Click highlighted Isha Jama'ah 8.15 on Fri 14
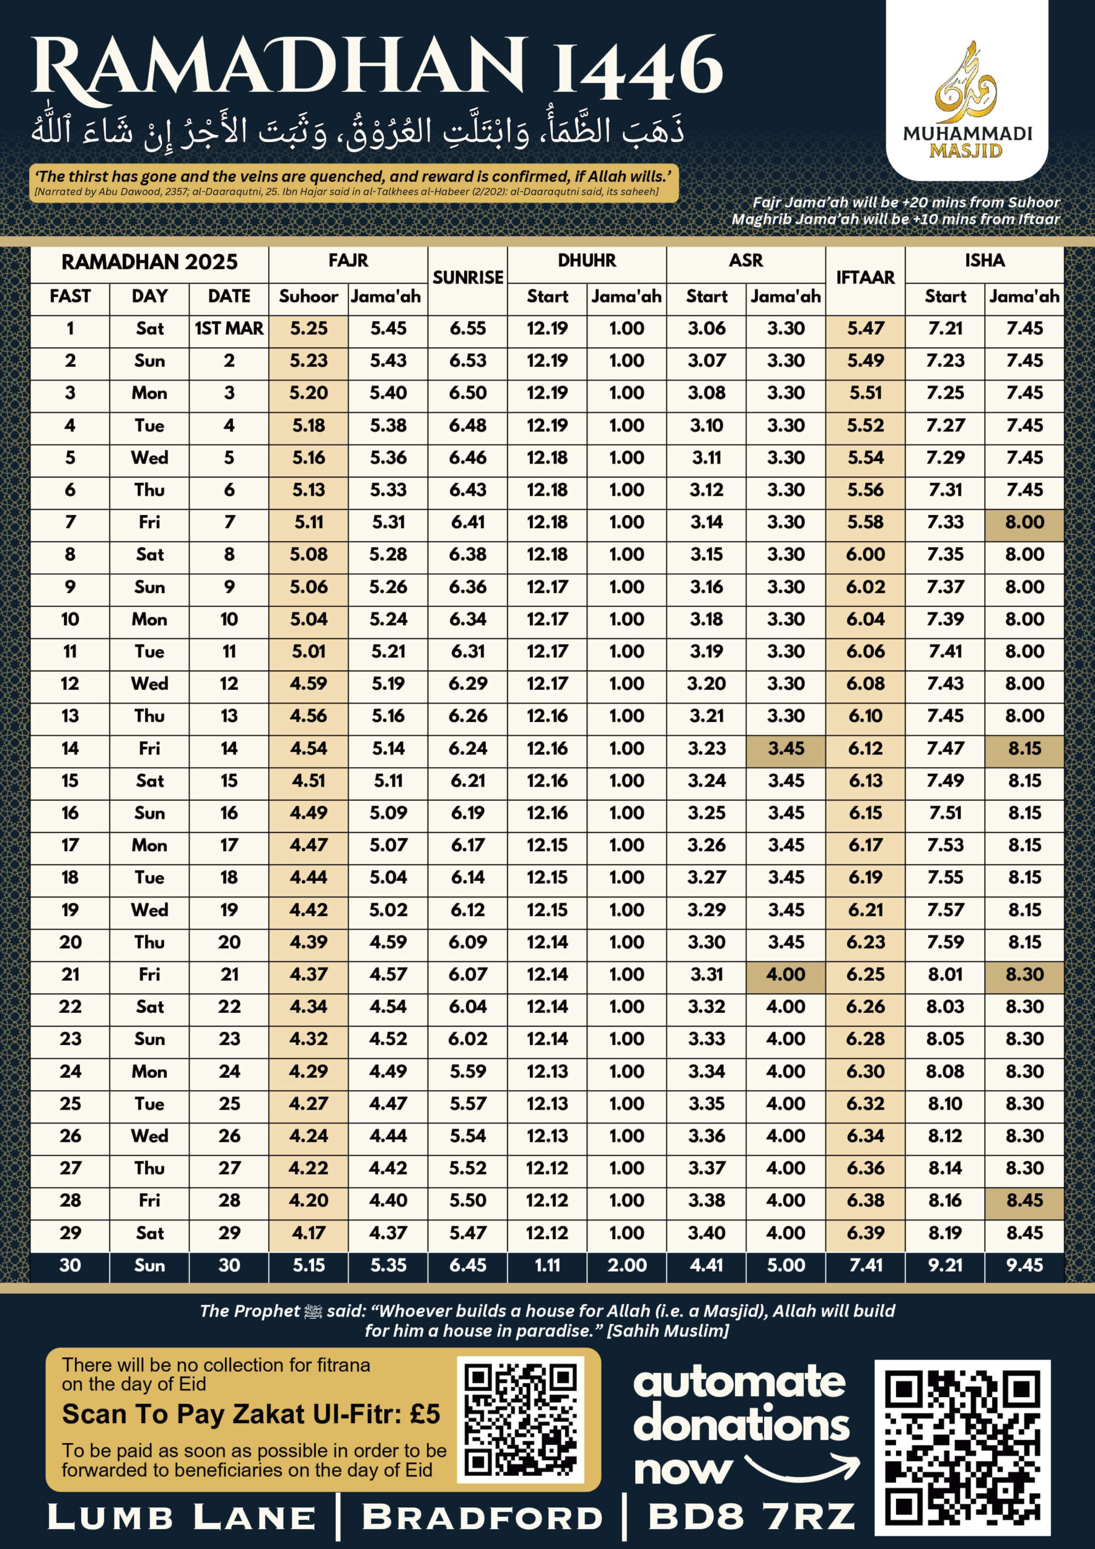This screenshot has height=1549, width=1095. tap(1025, 748)
